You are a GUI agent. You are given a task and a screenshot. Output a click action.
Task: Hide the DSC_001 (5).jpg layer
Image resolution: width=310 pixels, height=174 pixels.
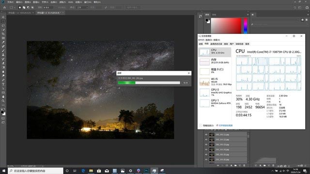(x=206, y=155)
